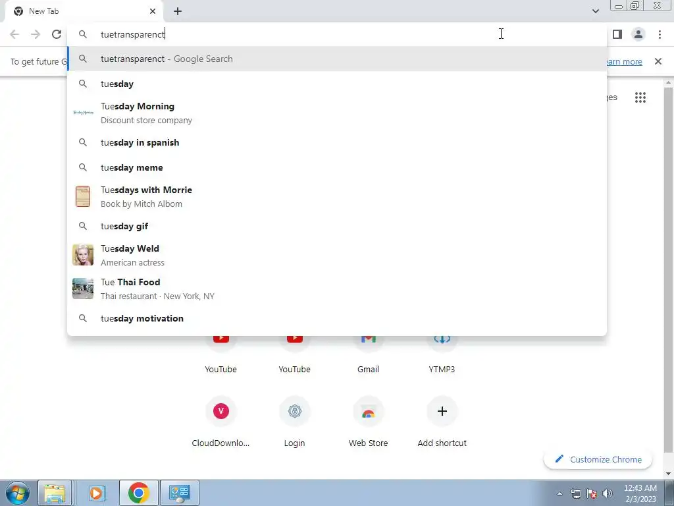
Task: Open the profile avatar menu
Action: pyautogui.click(x=638, y=34)
